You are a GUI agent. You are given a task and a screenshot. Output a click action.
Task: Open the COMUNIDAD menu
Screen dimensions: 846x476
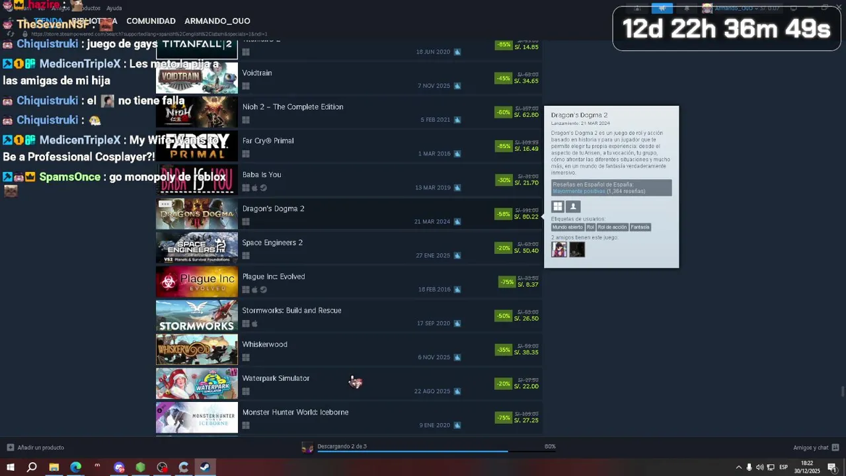point(151,21)
